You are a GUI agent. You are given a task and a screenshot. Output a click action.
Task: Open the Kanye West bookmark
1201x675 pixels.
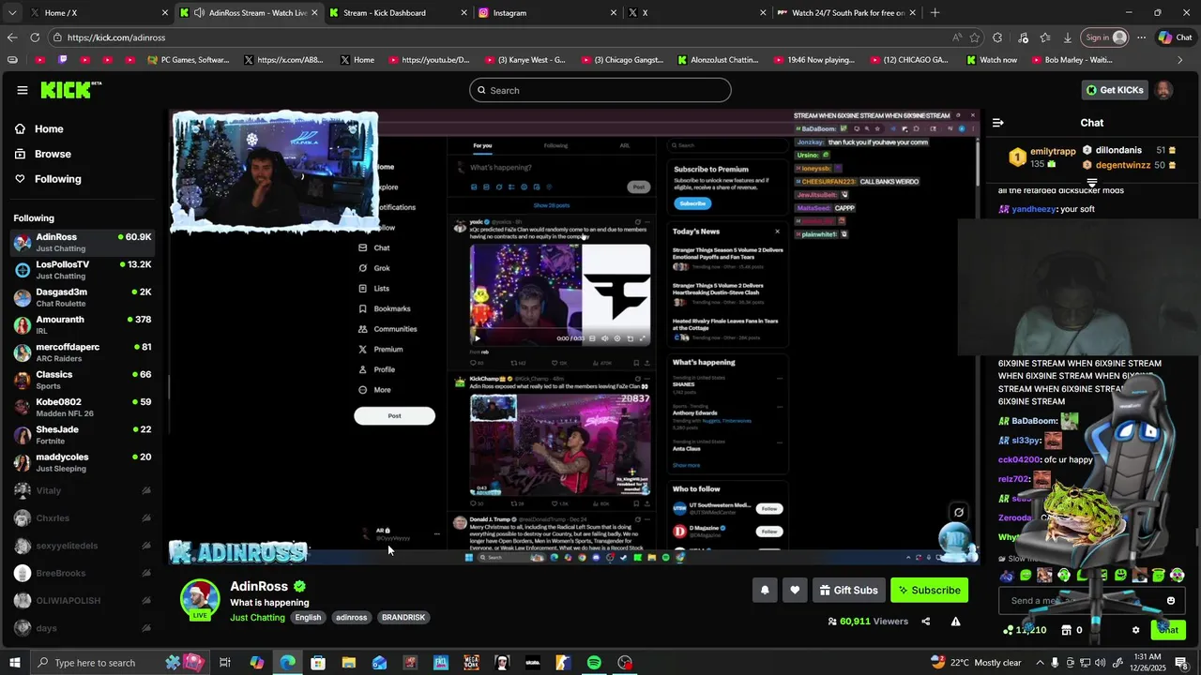point(524,60)
